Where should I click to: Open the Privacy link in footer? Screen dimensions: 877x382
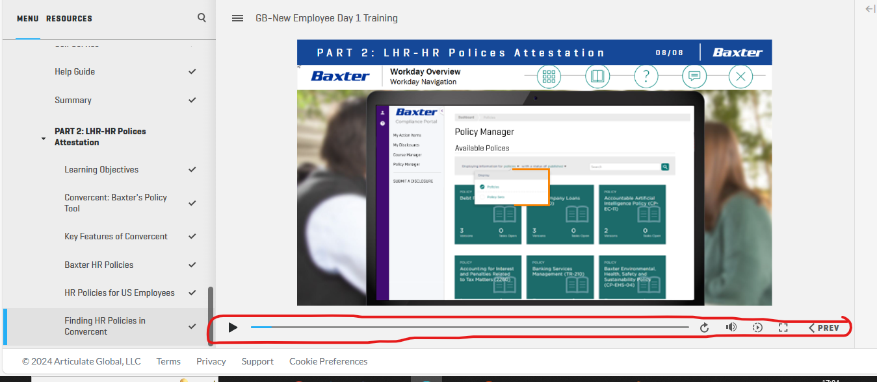pos(211,361)
